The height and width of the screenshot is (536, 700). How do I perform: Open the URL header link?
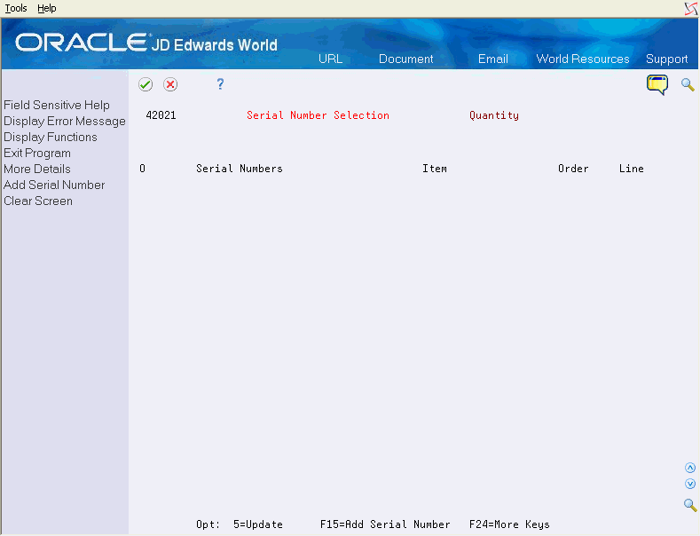point(330,59)
